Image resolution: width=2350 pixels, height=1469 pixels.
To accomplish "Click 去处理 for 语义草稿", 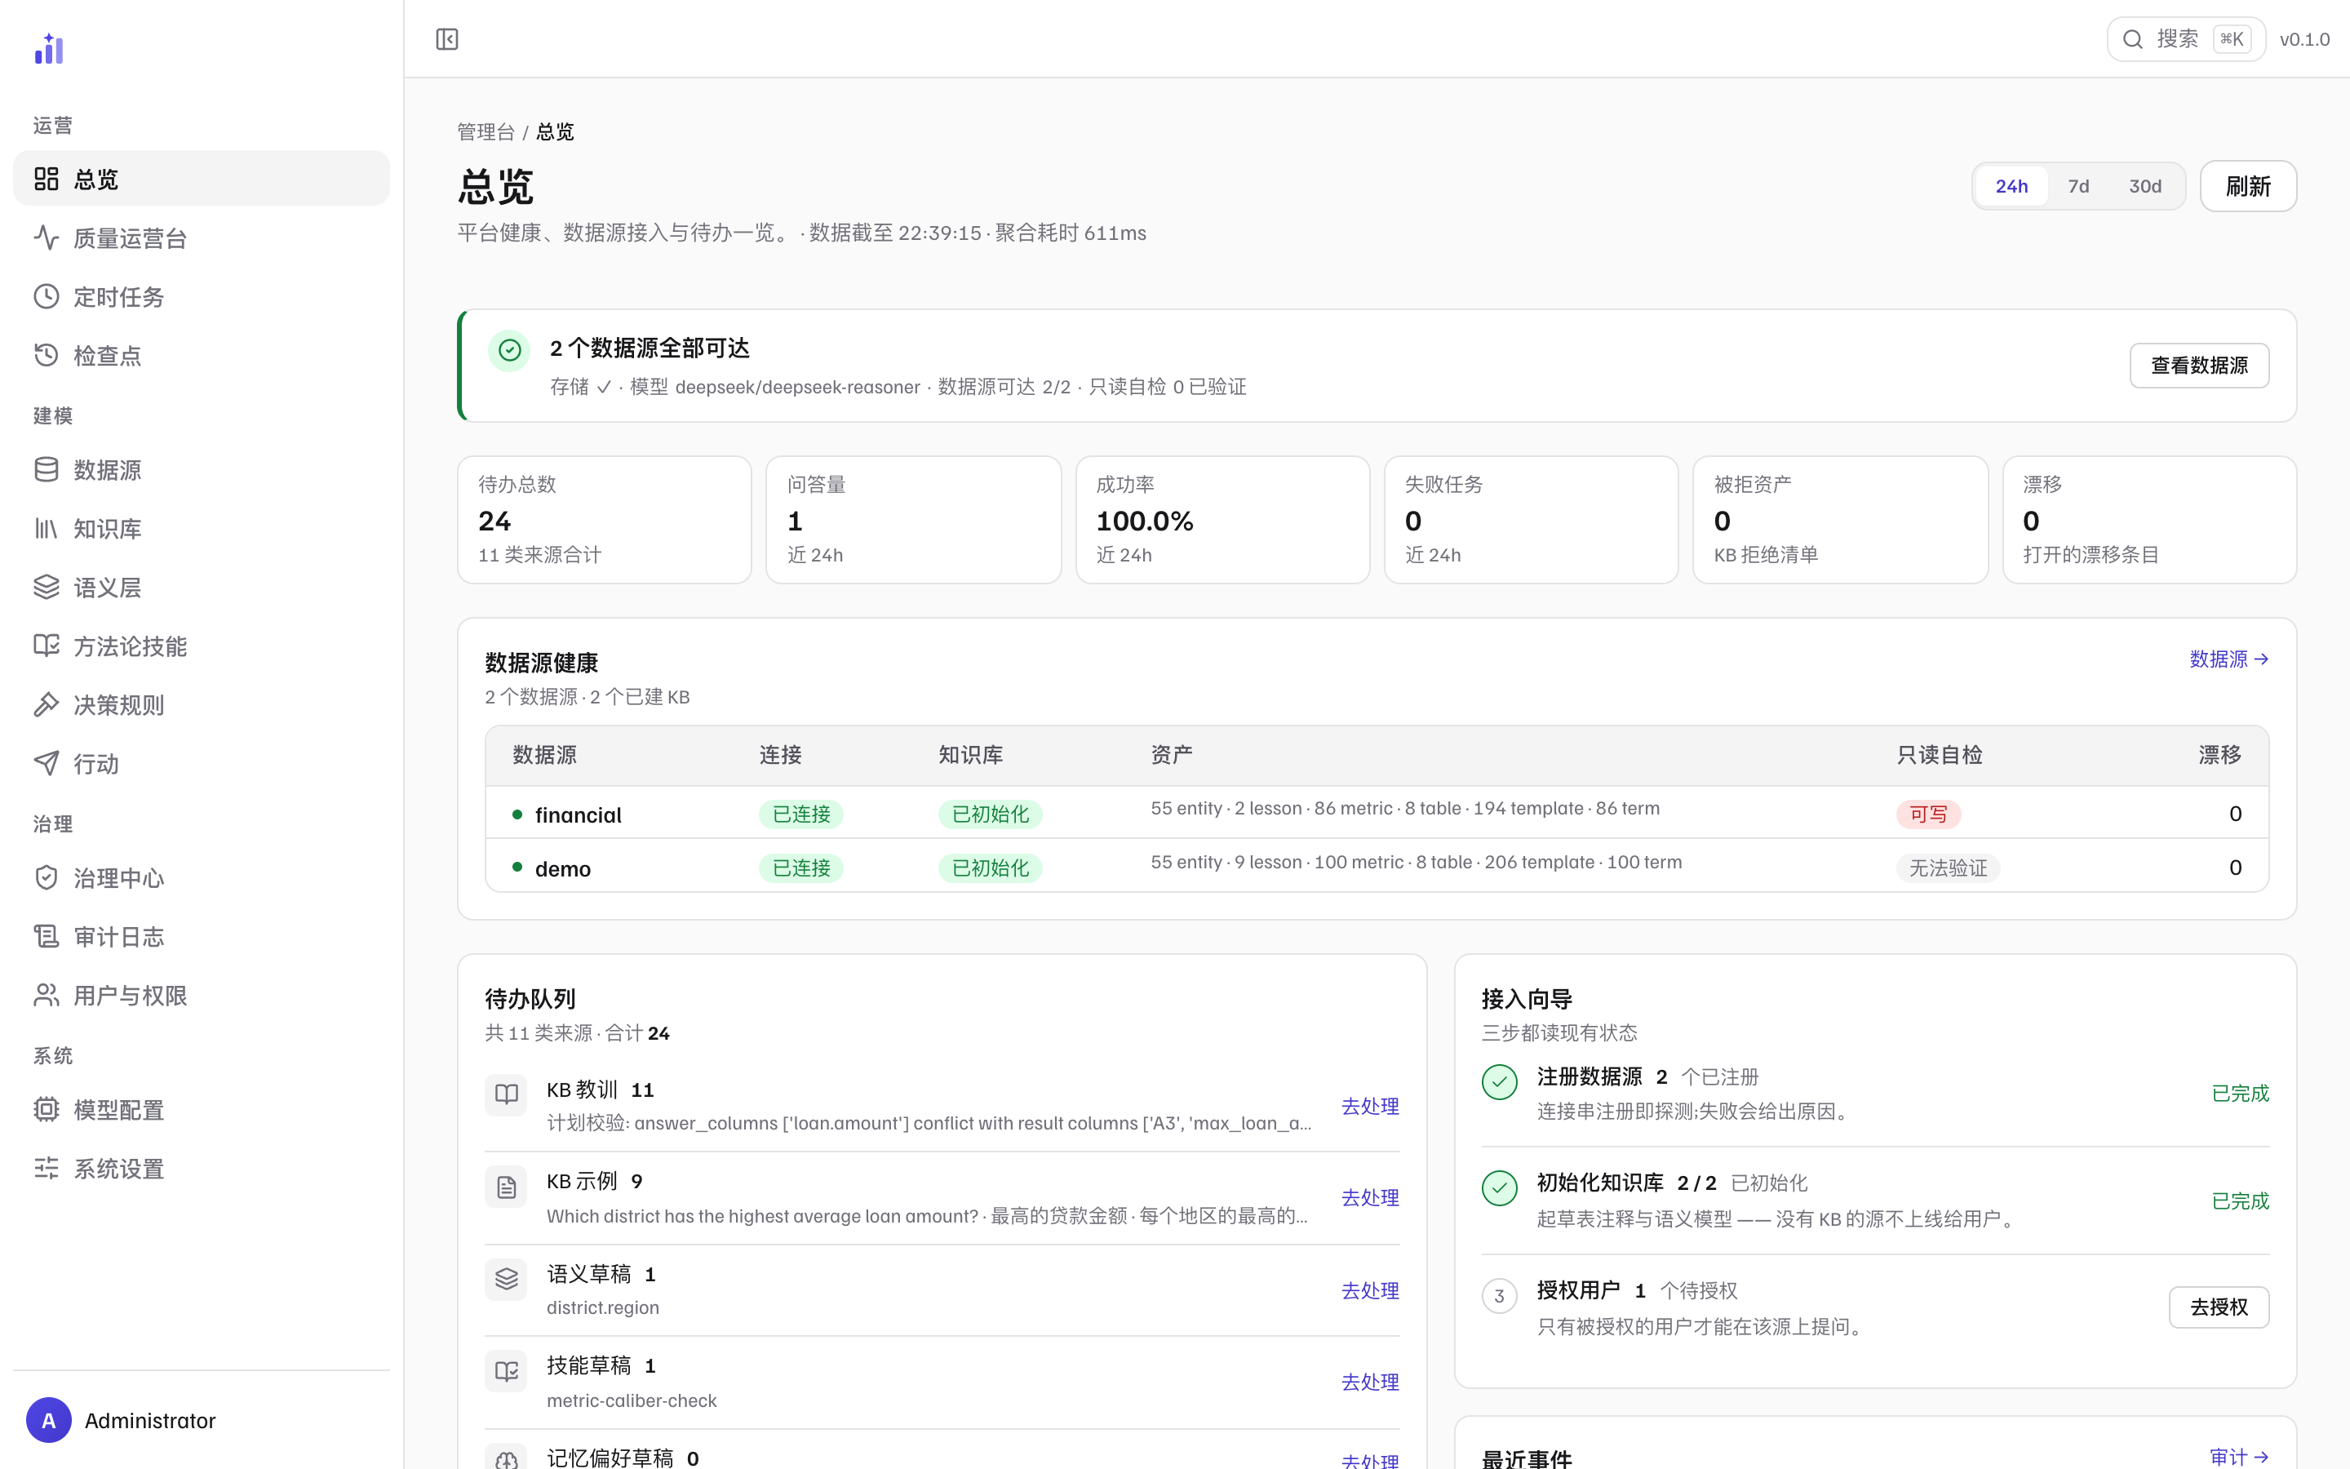I will point(1369,1291).
